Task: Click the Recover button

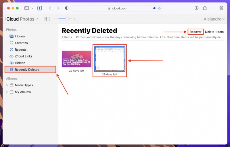Action: [x=195, y=32]
